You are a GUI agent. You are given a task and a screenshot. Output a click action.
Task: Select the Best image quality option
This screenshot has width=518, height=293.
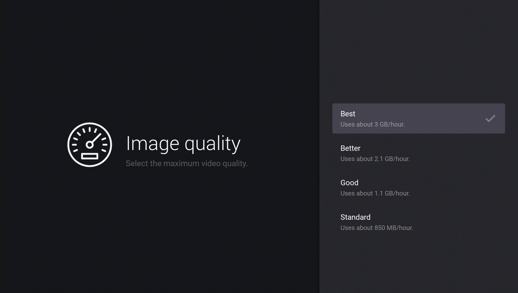[418, 118]
